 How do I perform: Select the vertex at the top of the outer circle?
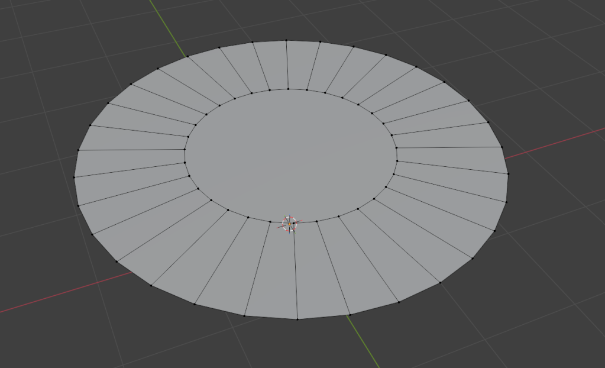click(x=287, y=41)
